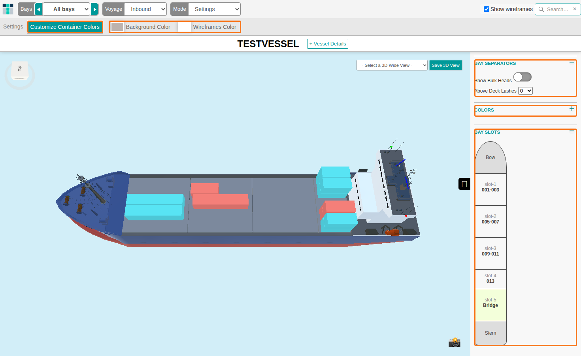The image size is (581, 356).
Task: Click the Settings label in the sub-toolbar
Action: point(13,27)
